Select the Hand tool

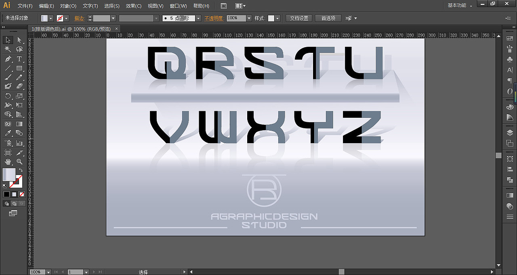pos(8,162)
